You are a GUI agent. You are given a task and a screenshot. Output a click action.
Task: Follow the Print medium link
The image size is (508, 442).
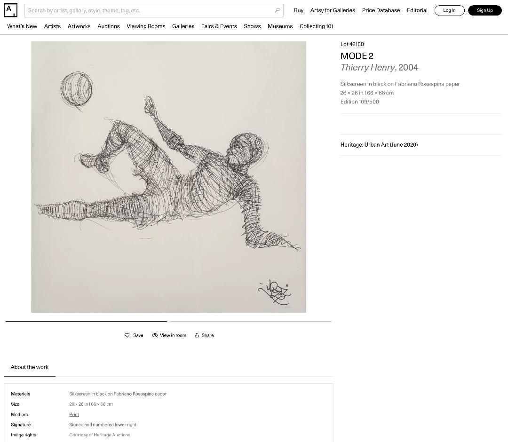coord(74,414)
